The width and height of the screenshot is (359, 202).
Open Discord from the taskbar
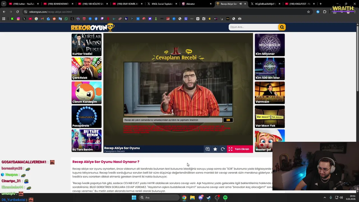click(x=201, y=198)
